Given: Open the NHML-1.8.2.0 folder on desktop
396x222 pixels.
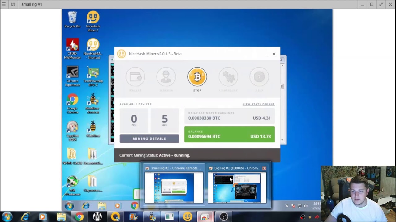Looking at the screenshot, I should point(72,156).
